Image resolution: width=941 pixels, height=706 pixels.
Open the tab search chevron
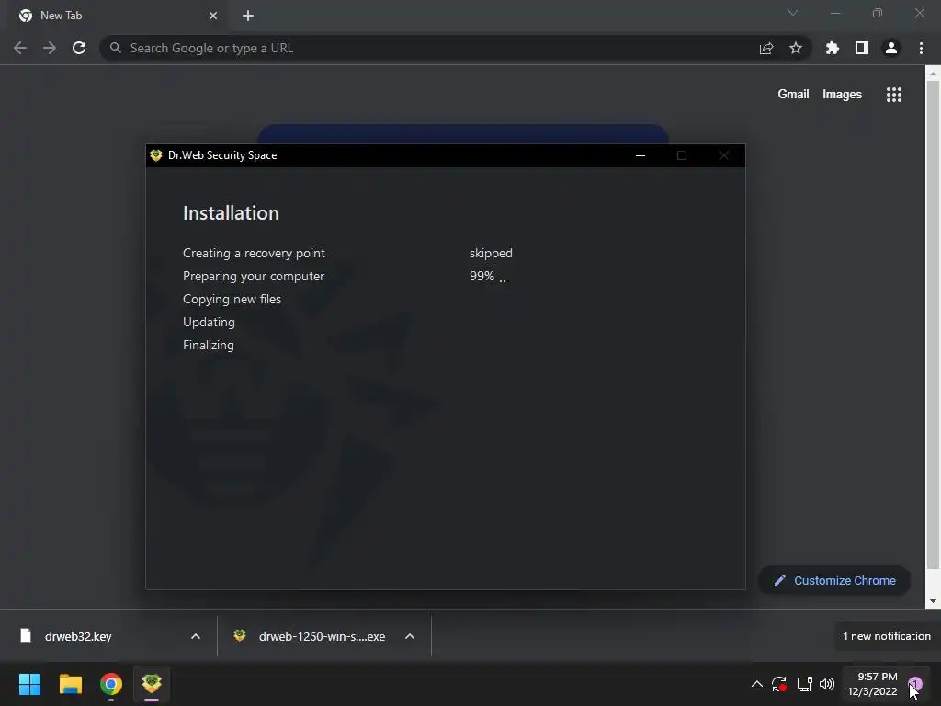coord(793,13)
